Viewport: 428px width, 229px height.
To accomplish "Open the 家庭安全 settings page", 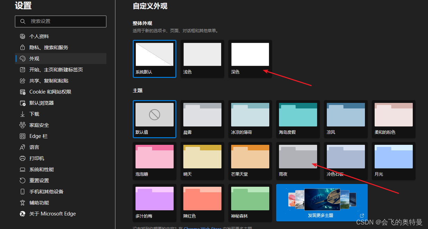I will point(61,125).
